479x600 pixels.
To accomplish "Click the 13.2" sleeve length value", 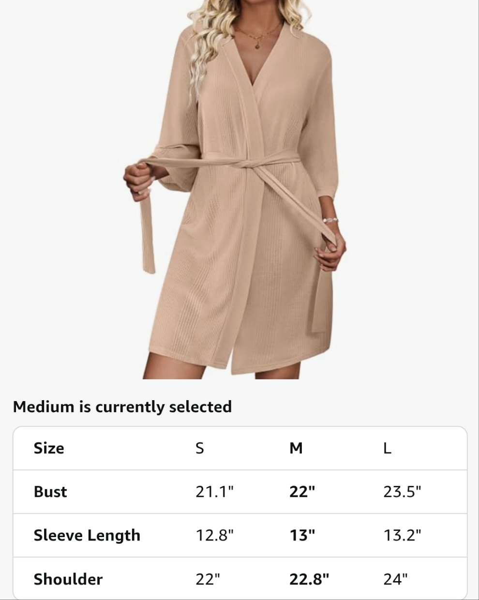I will [x=403, y=535].
